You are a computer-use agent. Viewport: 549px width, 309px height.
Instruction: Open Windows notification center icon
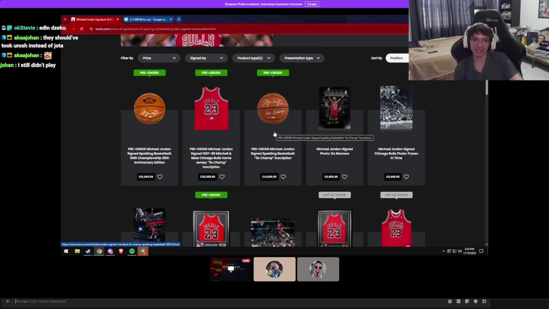[481, 251]
